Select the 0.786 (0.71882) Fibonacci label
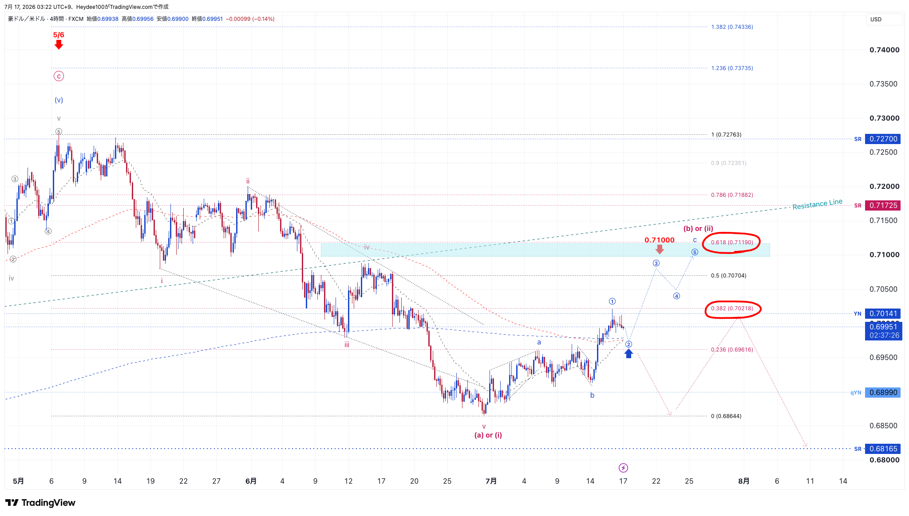This screenshot has height=516, width=909. 732,195
